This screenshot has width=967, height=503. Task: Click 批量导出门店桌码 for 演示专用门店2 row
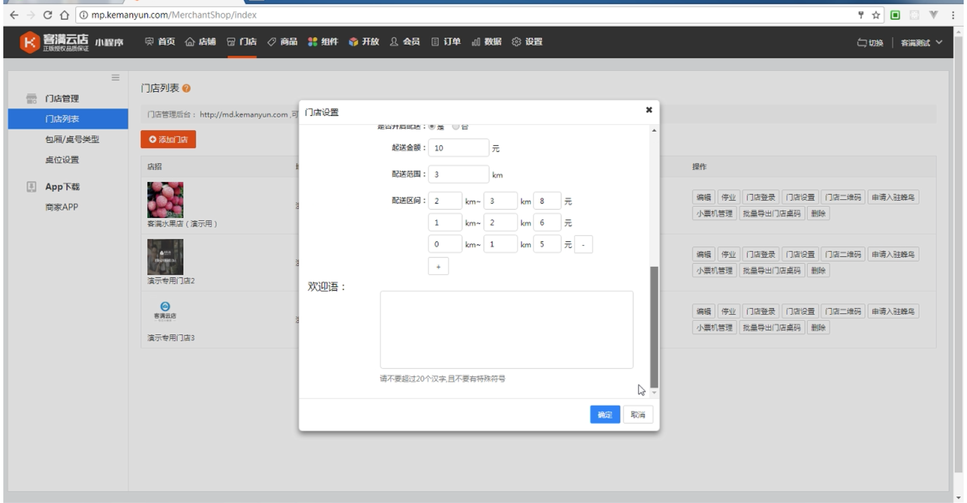pos(771,271)
